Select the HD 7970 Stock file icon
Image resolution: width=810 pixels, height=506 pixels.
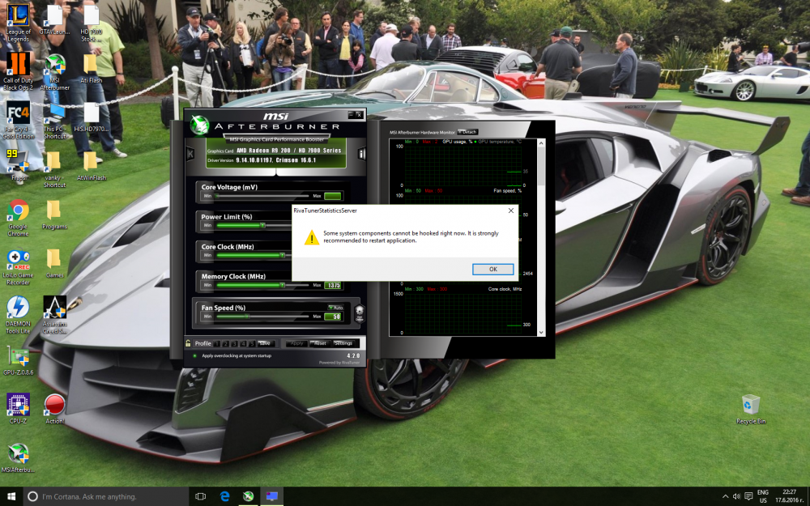[92, 22]
